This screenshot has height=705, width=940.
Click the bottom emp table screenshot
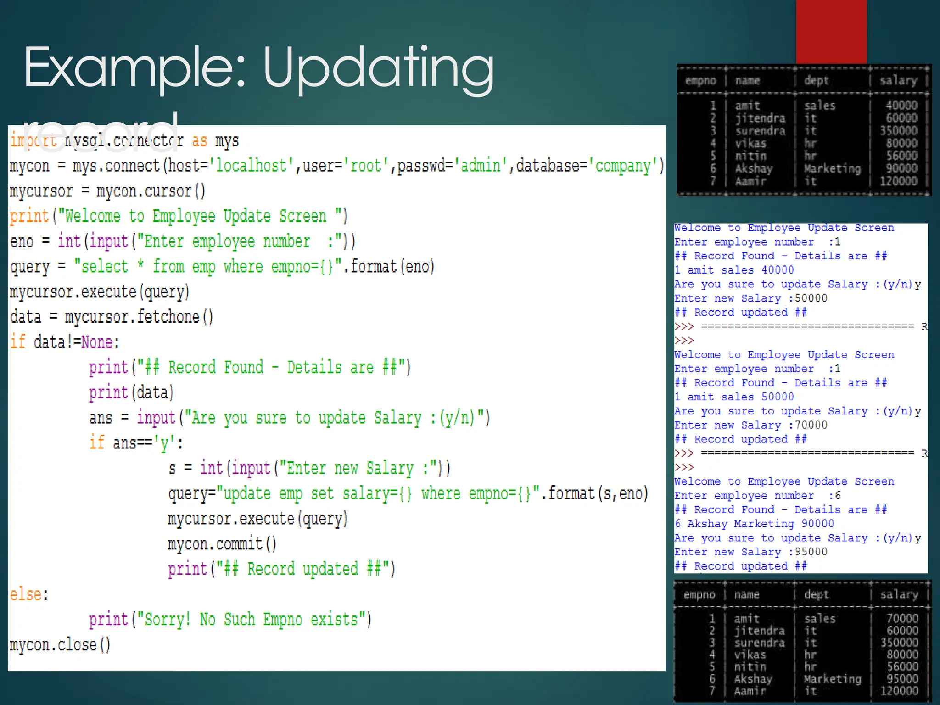pyautogui.click(x=802, y=642)
